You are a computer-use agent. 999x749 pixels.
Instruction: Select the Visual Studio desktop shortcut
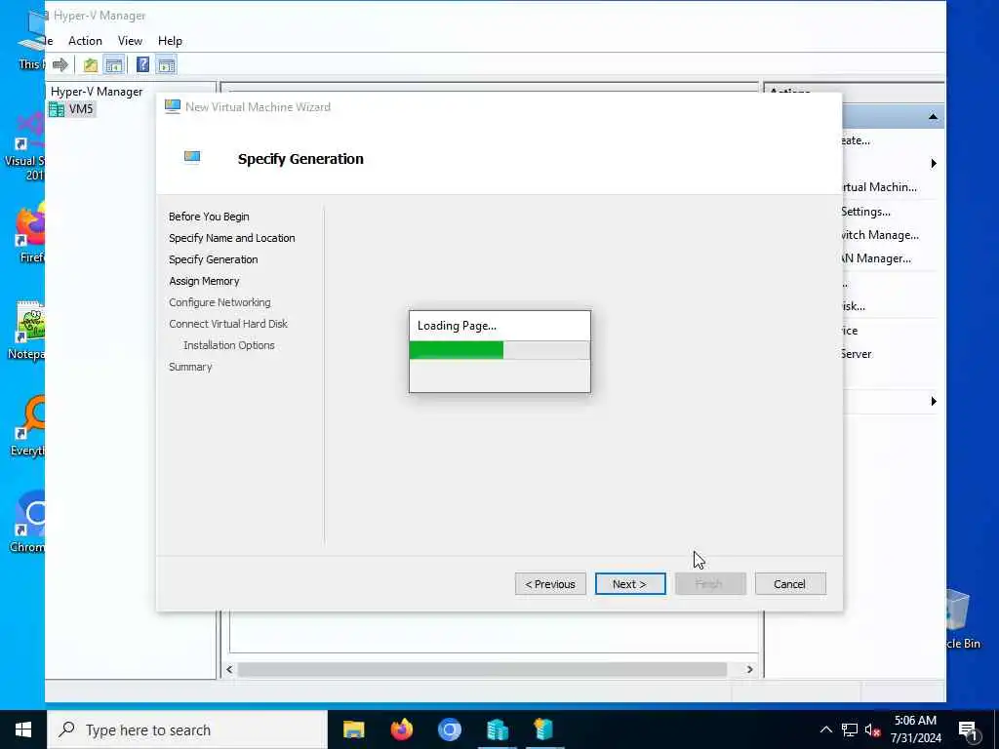point(25,148)
